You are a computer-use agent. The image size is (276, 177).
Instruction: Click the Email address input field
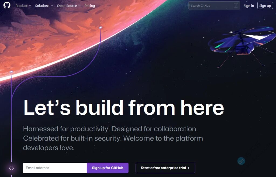point(55,168)
